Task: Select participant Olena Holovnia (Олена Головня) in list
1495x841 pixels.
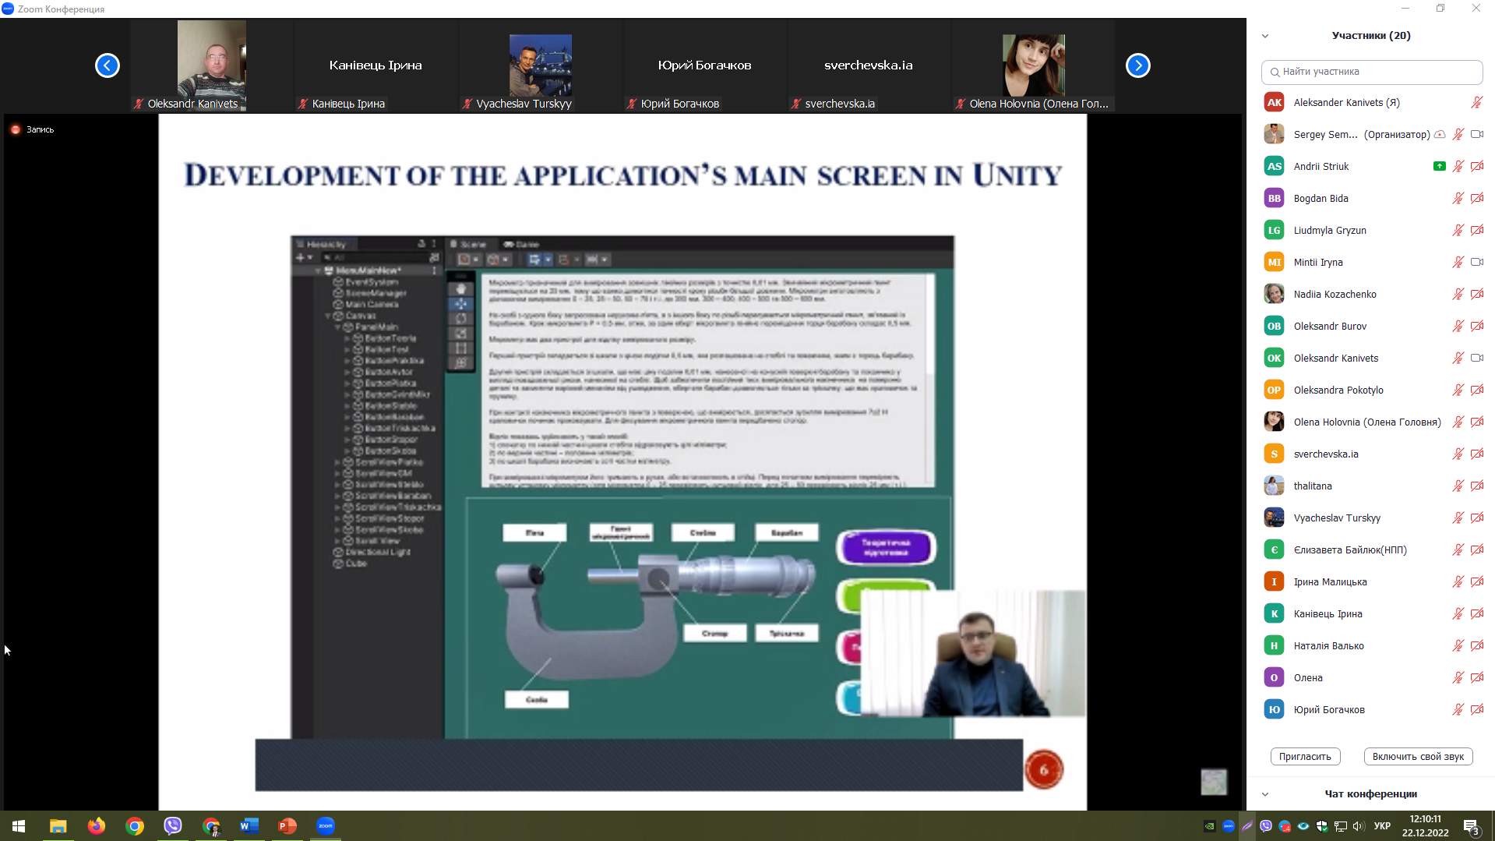Action: click(1370, 422)
